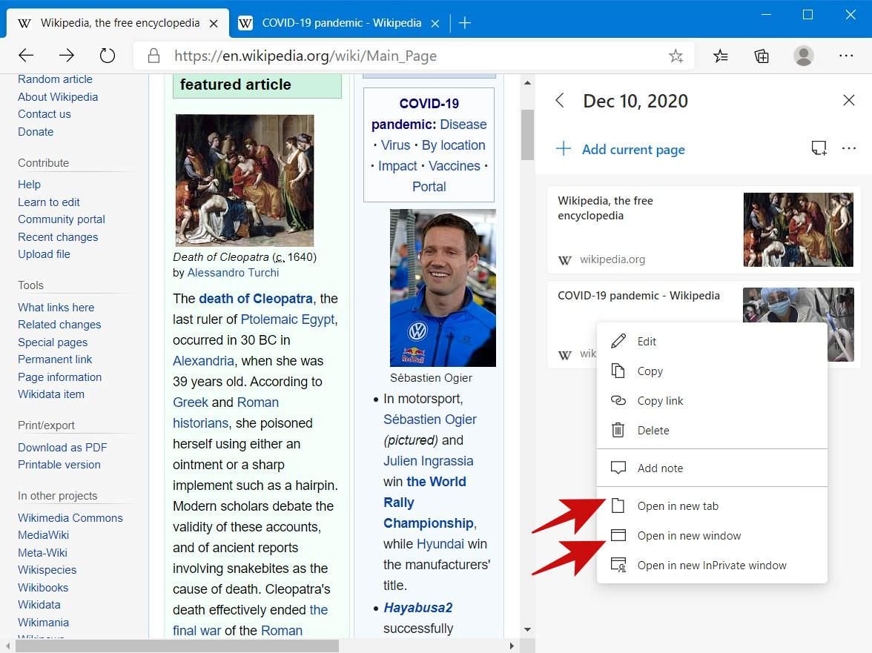
Task: Open Recent changes in sidebar
Action: pyautogui.click(x=58, y=236)
